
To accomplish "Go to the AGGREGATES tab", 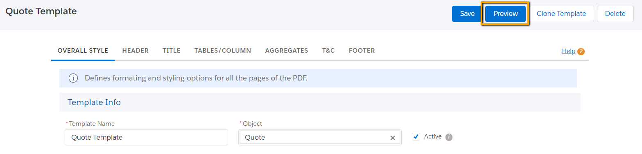I will (287, 51).
